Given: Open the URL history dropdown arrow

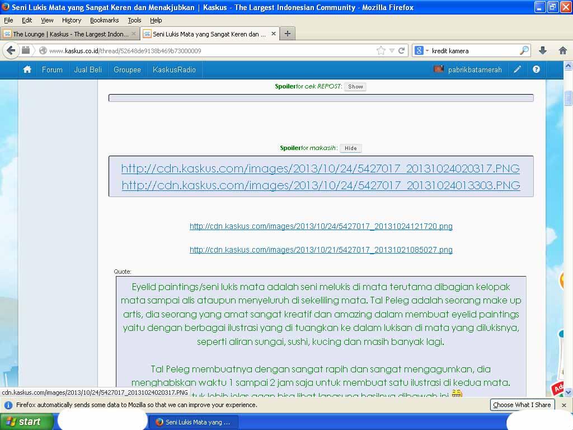Looking at the screenshot, I should (x=392, y=51).
